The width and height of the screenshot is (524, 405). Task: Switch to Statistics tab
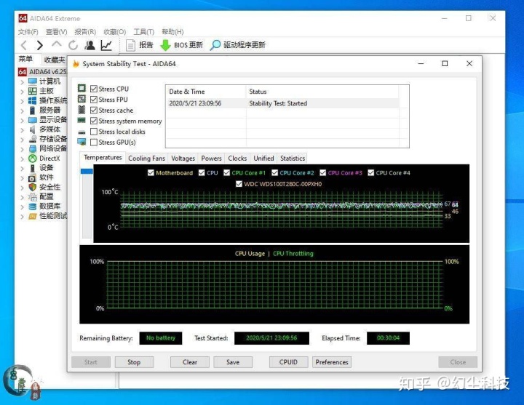[293, 159]
